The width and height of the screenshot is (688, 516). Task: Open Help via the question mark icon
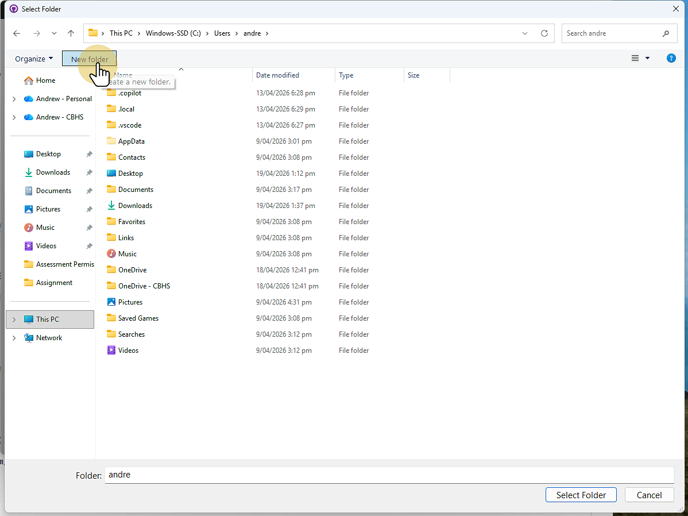(x=671, y=58)
